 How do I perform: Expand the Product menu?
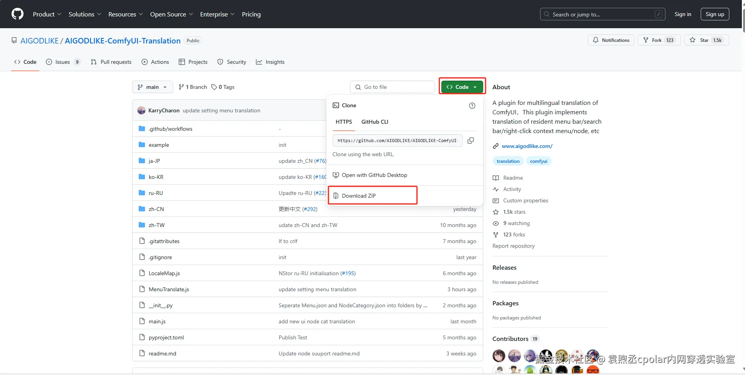click(x=47, y=14)
